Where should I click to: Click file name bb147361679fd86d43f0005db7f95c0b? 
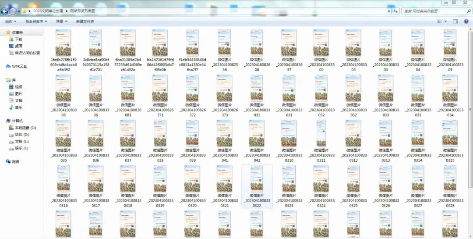pos(160,64)
